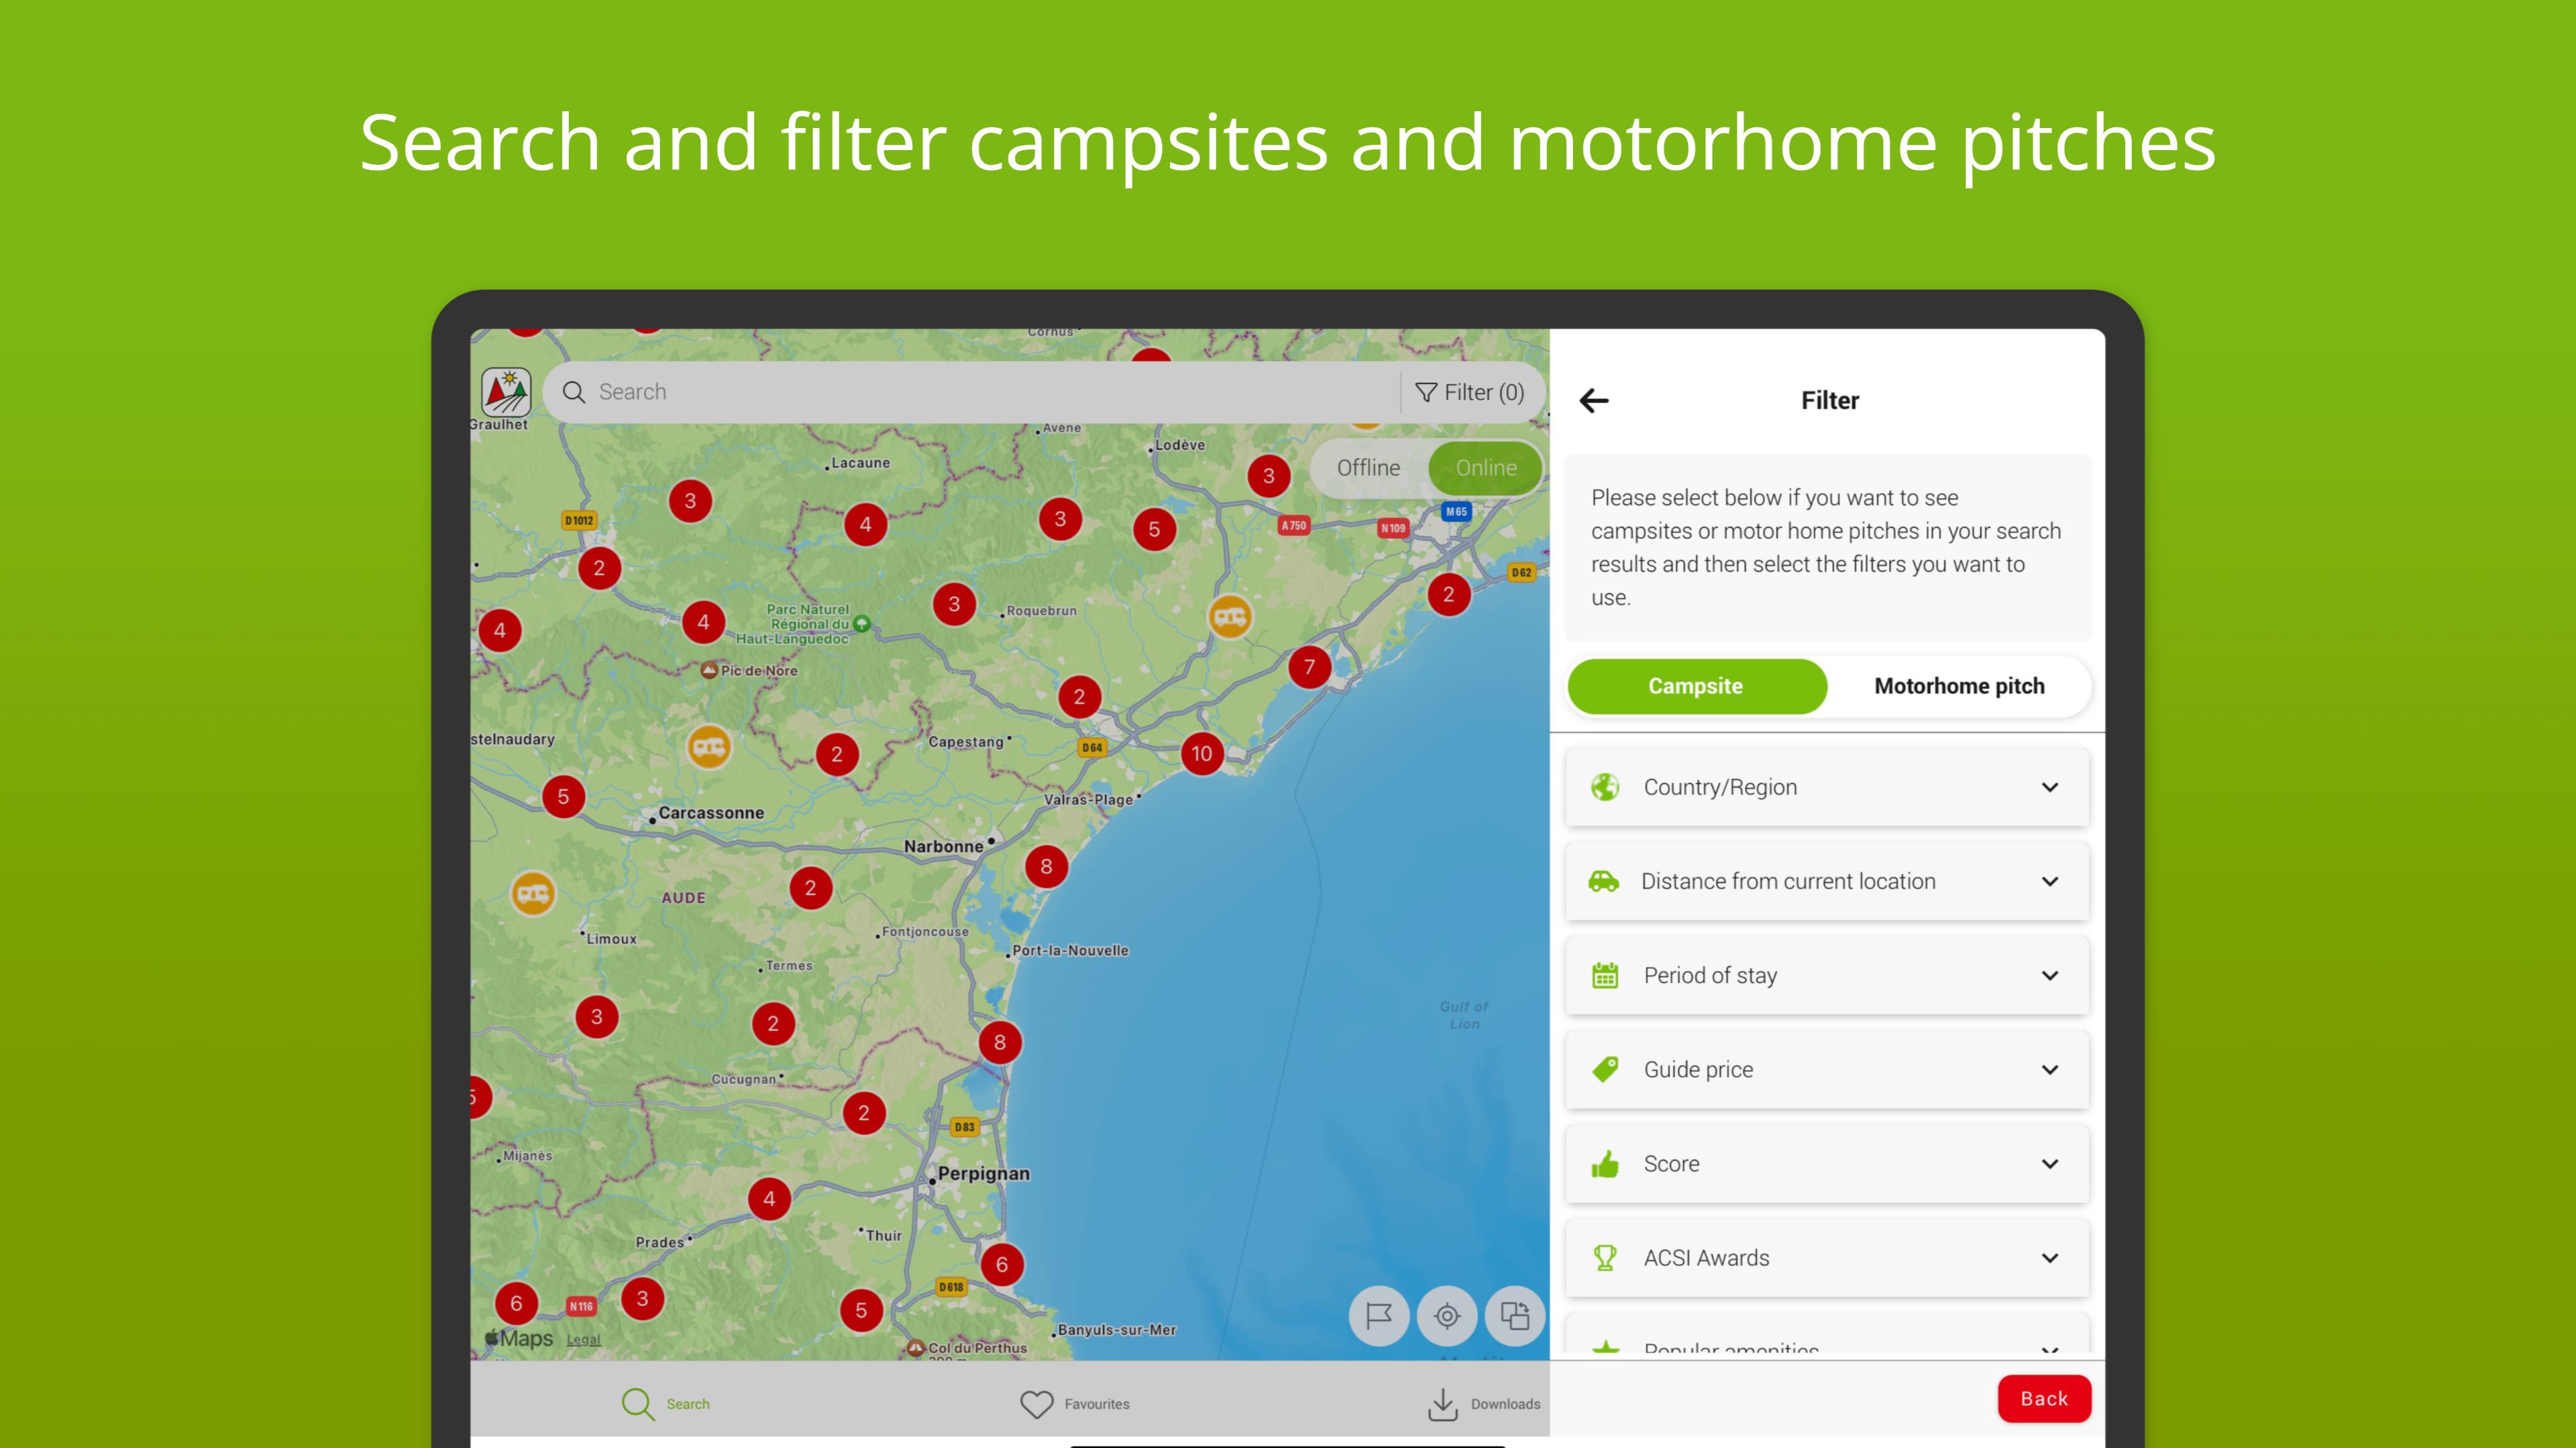Click the cluster marker labeled 10
Image resolution: width=2576 pixels, height=1448 pixels.
[x=1202, y=753]
